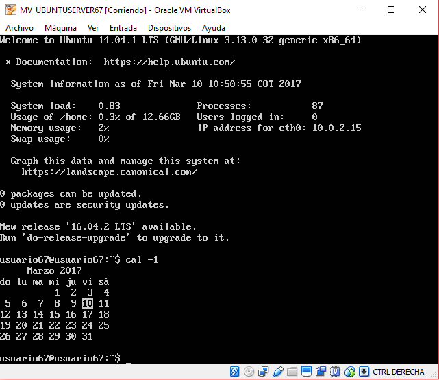Click the CTRL DERECHA host key label
This screenshot has height=380, width=439.
pos(399,372)
